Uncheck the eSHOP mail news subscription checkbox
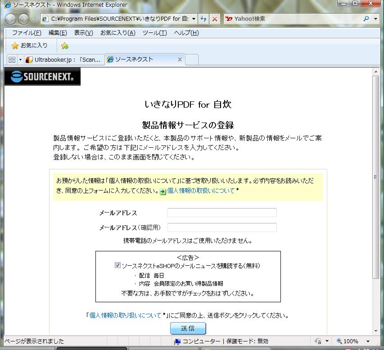Image resolution: width=384 pixels, height=350 pixels. point(117,265)
